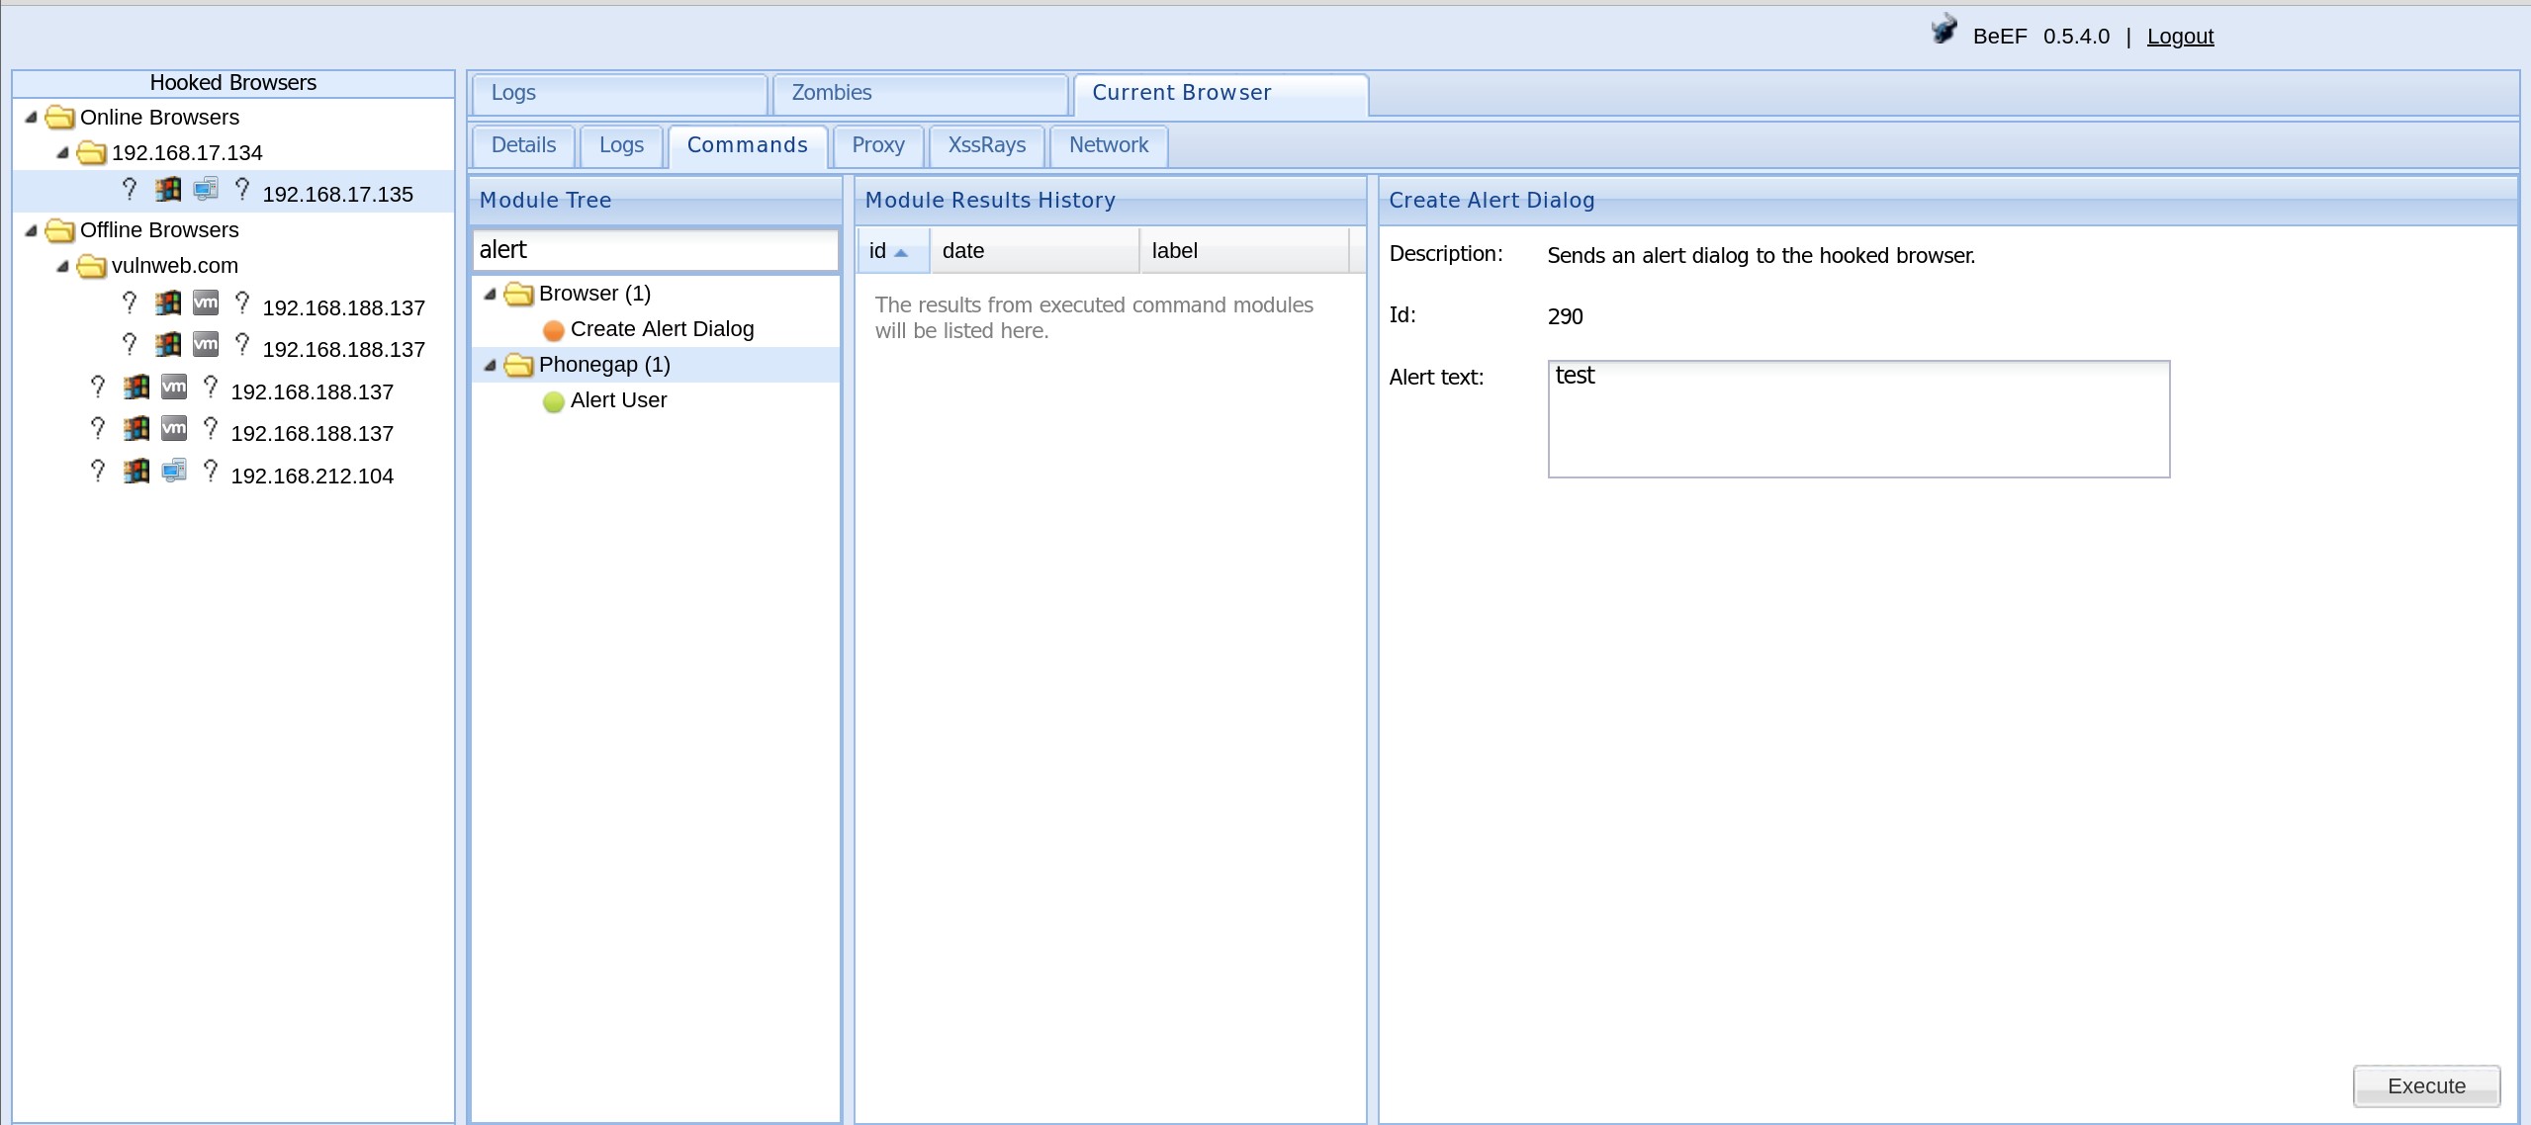Collapse the Phonegap (1) module folder

coord(491,365)
